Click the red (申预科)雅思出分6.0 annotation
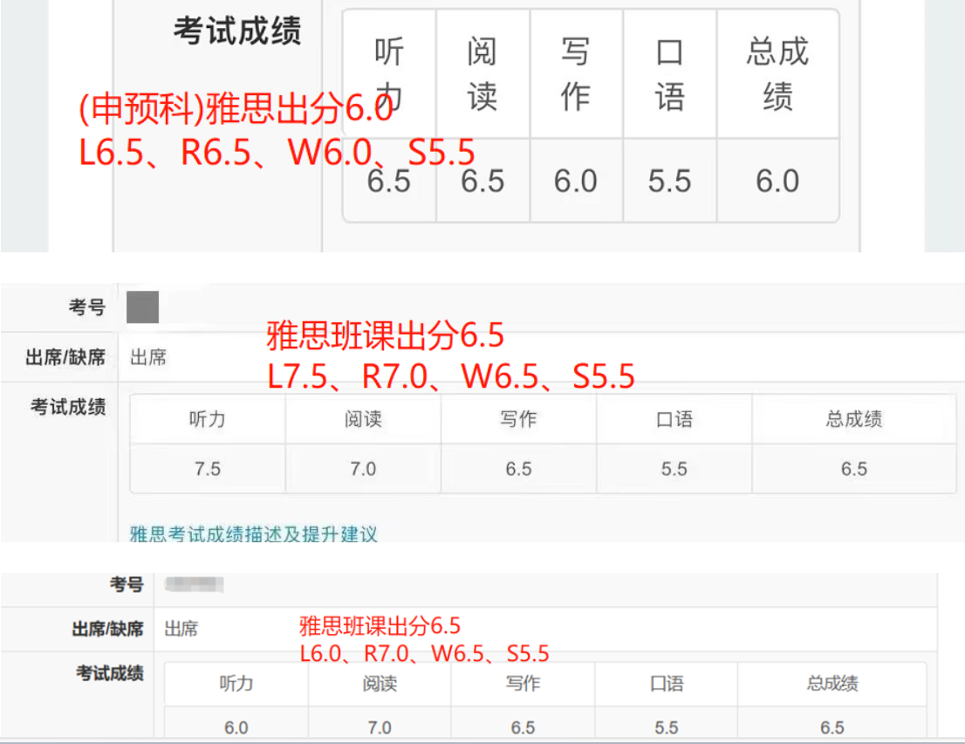Viewport: 965px width, 744px height. [236, 111]
